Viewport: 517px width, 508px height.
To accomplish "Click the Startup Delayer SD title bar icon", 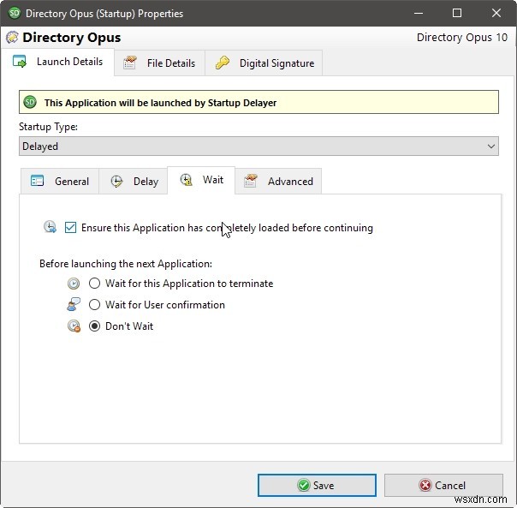I will pos(15,13).
